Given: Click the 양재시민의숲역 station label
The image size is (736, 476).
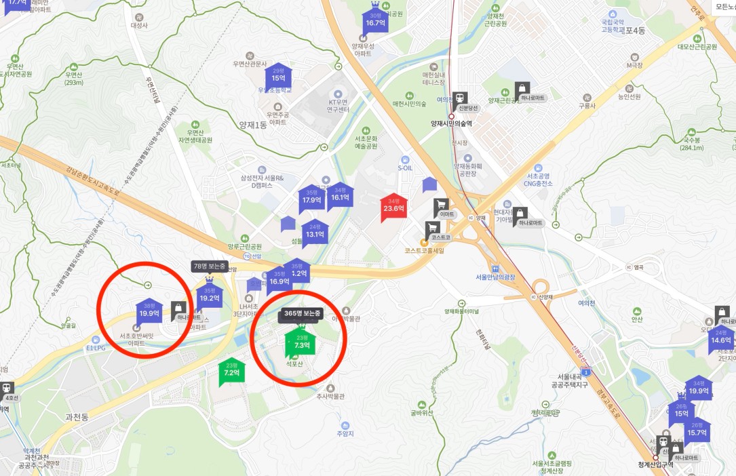Looking at the screenshot, I should pos(452,123).
